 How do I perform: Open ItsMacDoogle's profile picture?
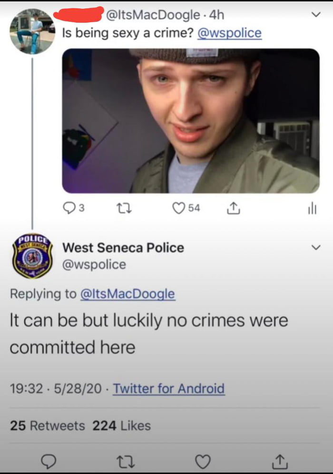(x=32, y=26)
